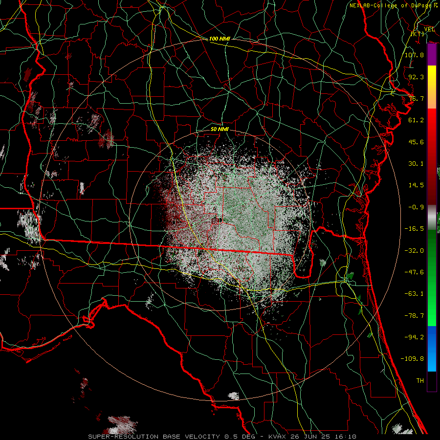The height and width of the screenshot is (440, 440).
Task: Click the 92.3 velocity legend value
Action: [416, 77]
